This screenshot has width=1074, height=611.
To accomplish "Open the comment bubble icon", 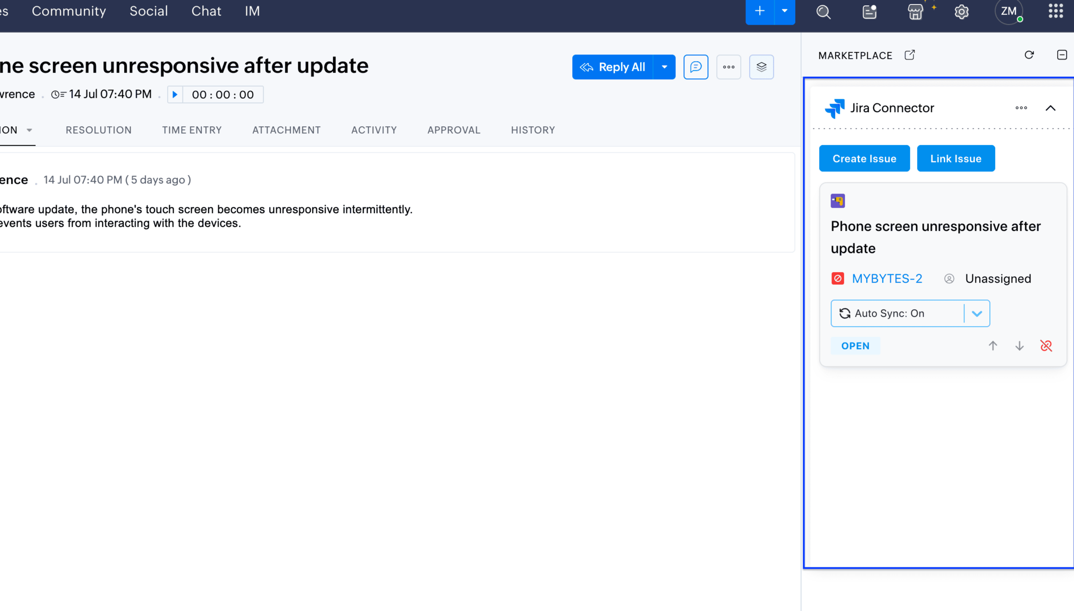I will (695, 67).
